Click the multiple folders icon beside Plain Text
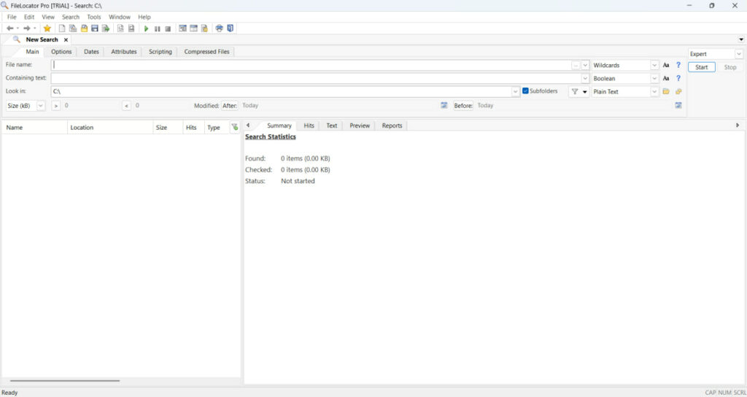Viewport: 747px width, 397px height. click(x=678, y=91)
